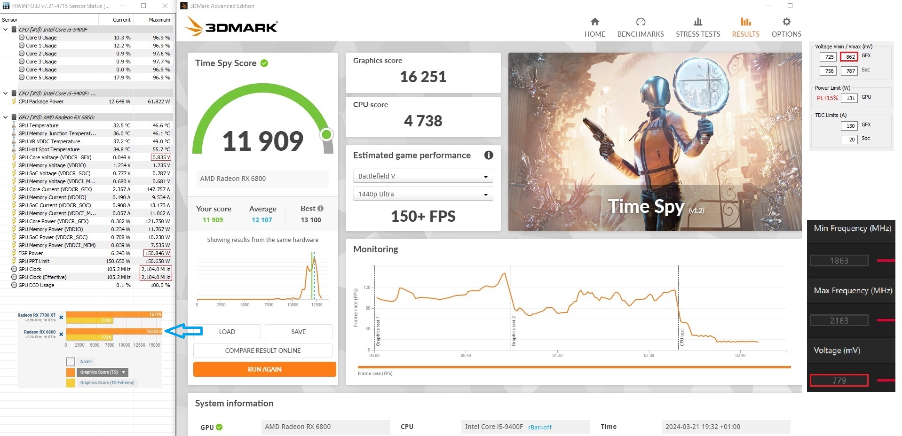The height and width of the screenshot is (436, 902).
Task: Click lightning icon of TGP Power row
Action: [14, 253]
